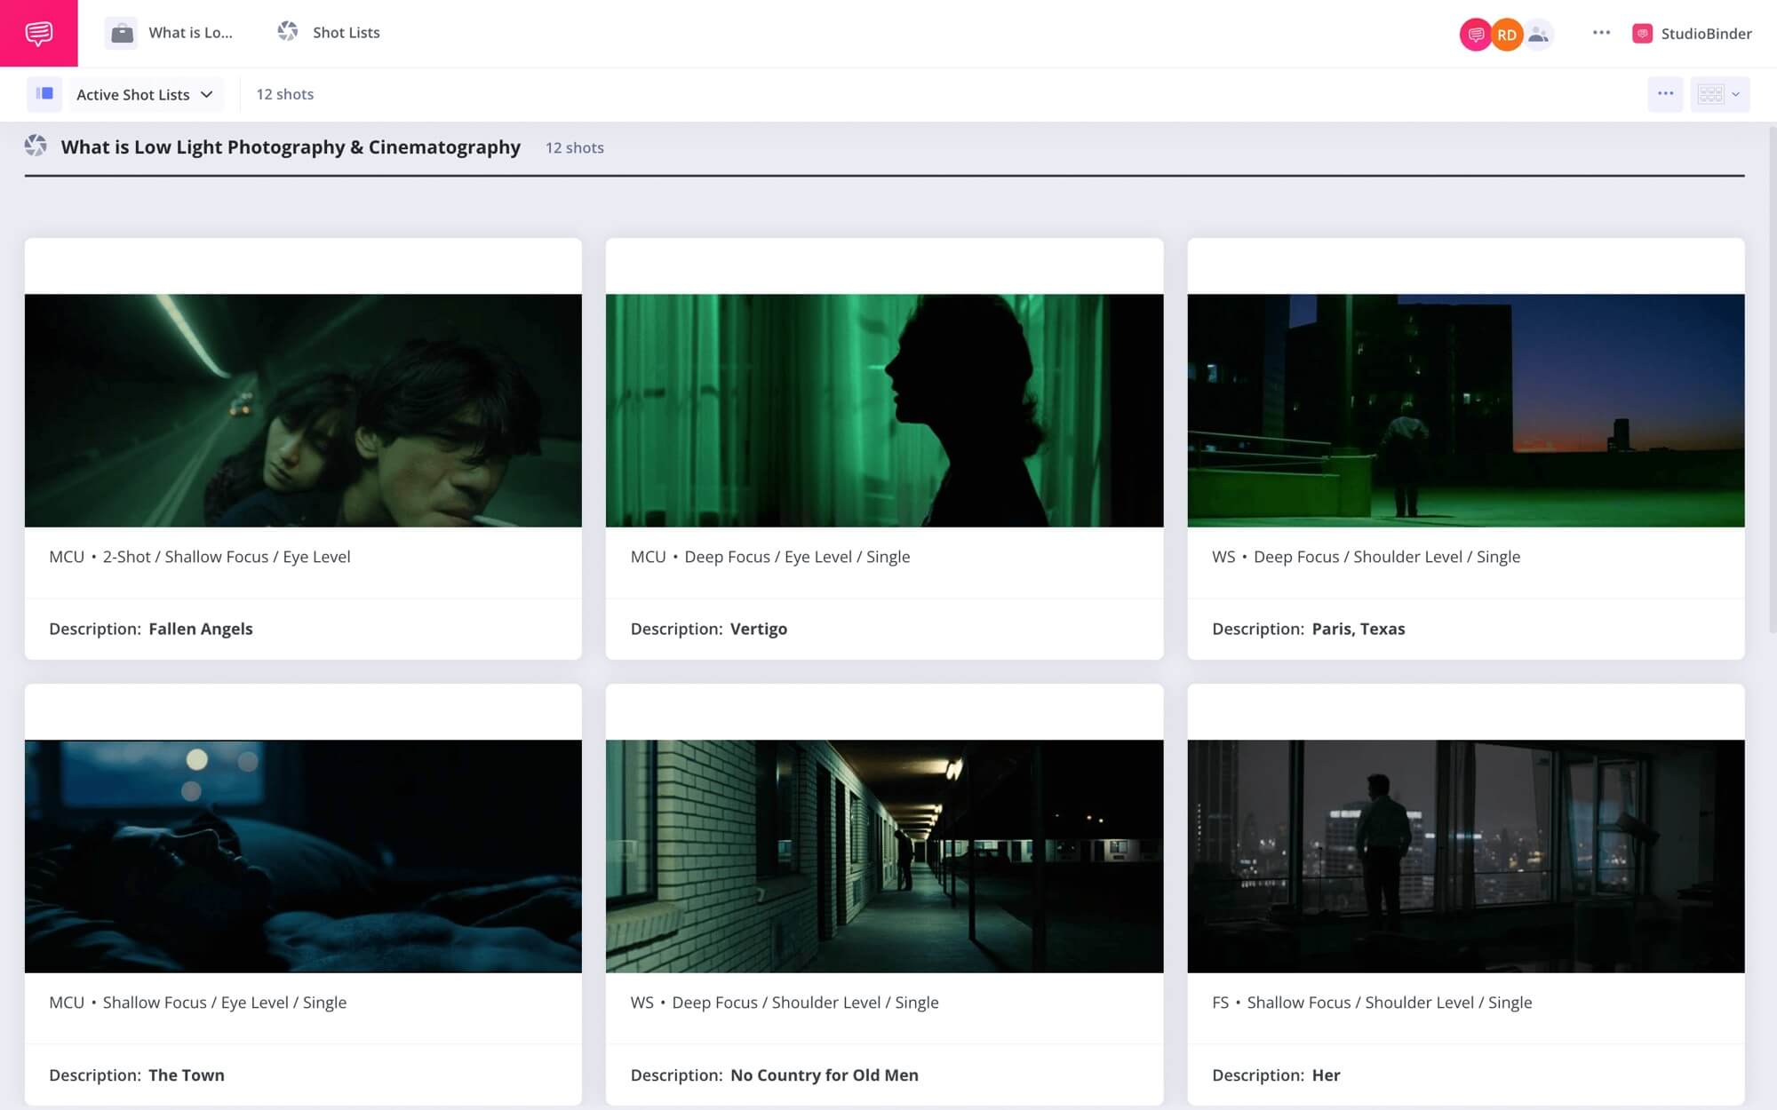Switch to the Shot Lists tab
1777x1110 pixels.
pos(346,33)
